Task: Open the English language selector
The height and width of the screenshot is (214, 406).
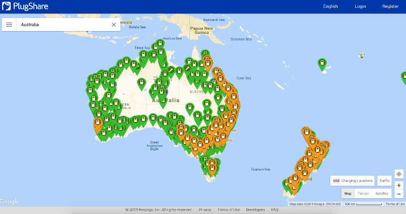Action: point(330,6)
